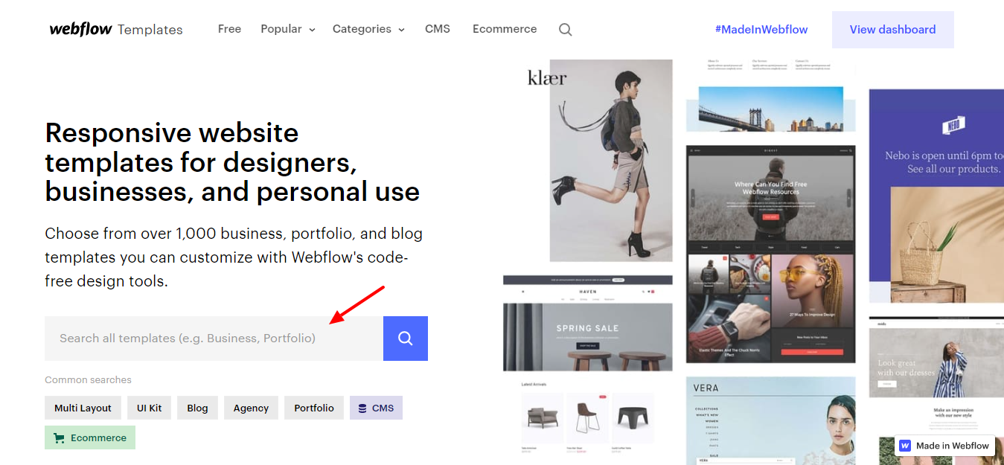Click the Webflow Templates logo
1004x465 pixels.
(x=115, y=30)
